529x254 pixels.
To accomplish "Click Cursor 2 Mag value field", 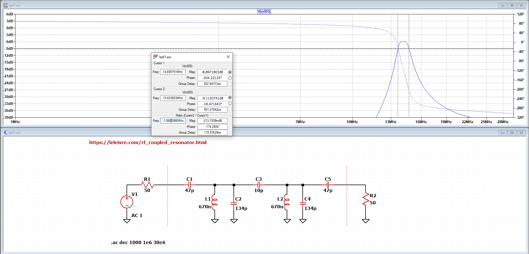I will click(213, 98).
